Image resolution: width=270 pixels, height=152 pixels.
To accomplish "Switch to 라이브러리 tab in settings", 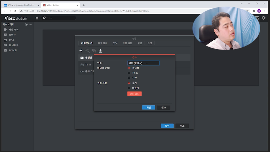I will click(87, 43).
